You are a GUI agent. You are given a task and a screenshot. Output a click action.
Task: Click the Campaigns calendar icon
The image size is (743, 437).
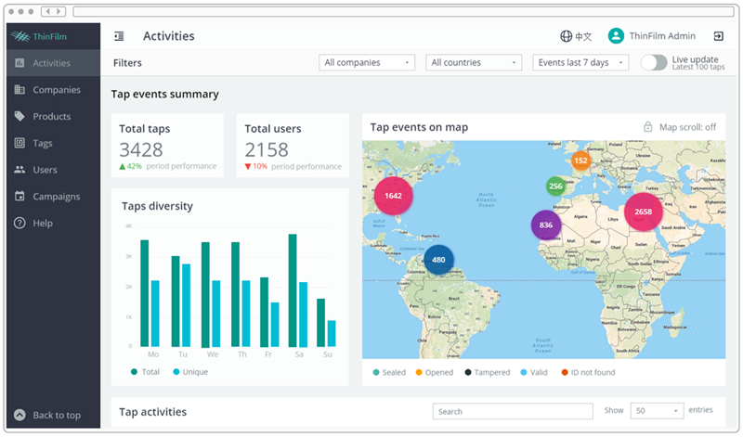(20, 197)
